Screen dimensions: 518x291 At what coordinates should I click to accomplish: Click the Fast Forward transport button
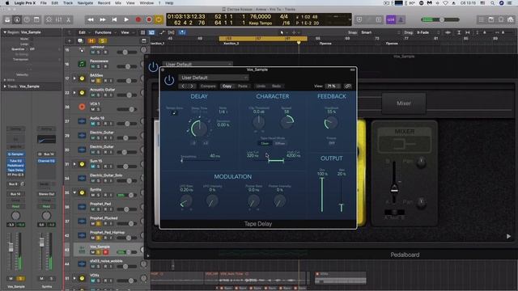point(103,19)
